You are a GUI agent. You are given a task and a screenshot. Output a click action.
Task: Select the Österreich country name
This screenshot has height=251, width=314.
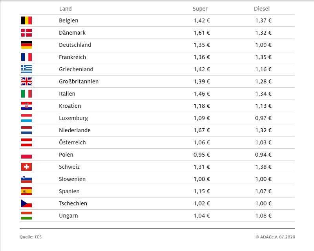point(72,142)
